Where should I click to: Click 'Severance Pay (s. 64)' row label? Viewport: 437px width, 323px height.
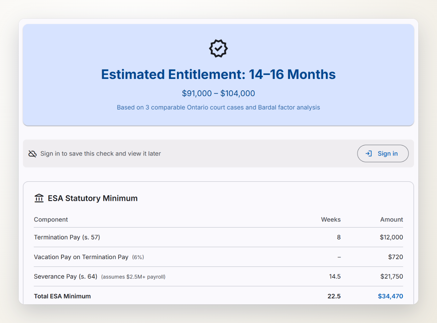pos(66,276)
